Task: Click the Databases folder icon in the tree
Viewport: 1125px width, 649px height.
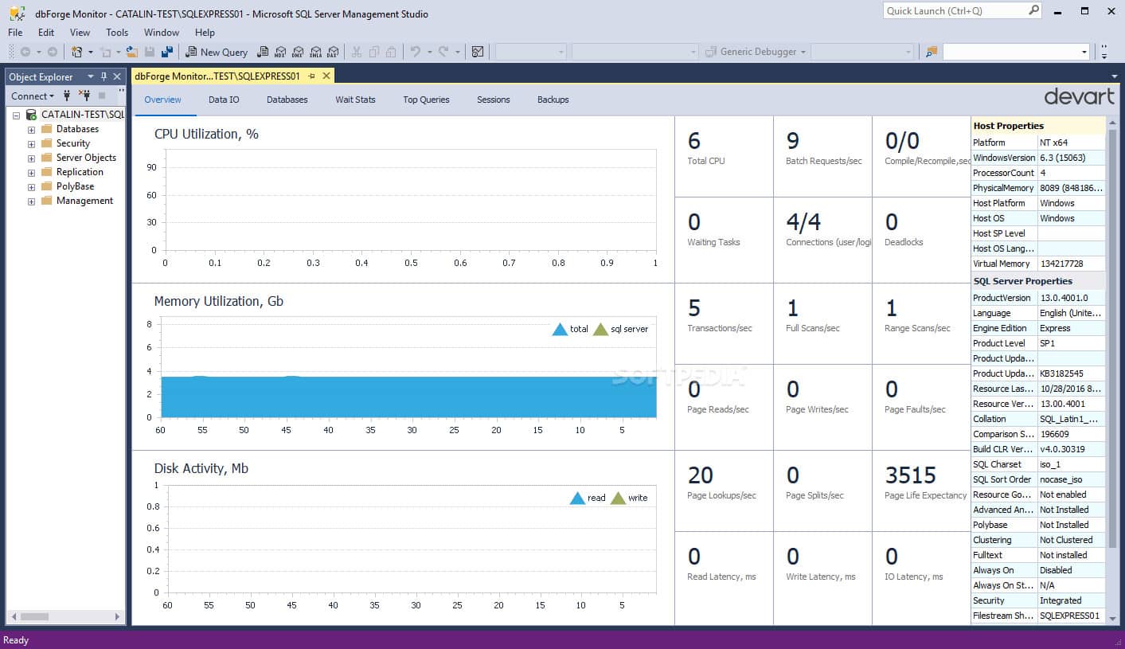Action: point(47,129)
